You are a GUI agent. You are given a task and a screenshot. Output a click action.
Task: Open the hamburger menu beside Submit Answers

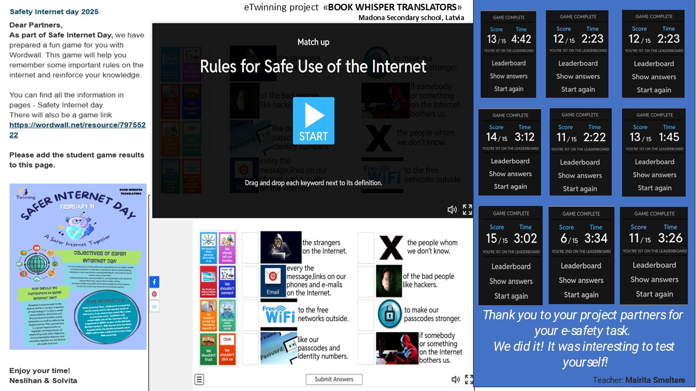pyautogui.click(x=200, y=379)
